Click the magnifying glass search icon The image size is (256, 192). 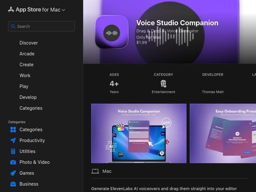click(x=13, y=26)
